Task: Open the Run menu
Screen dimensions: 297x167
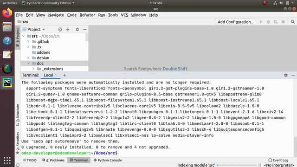Action: click(x=102, y=15)
